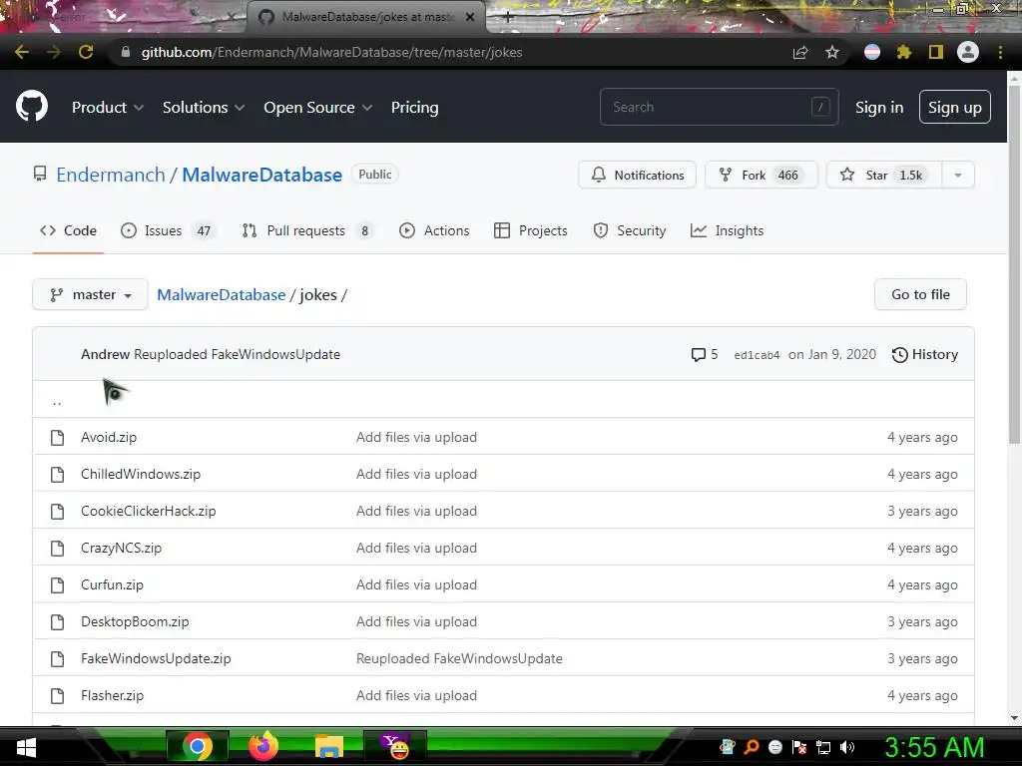Viewport: 1022px width, 766px height.
Task: Open File Explorer from the taskbar
Action: pyautogui.click(x=329, y=746)
